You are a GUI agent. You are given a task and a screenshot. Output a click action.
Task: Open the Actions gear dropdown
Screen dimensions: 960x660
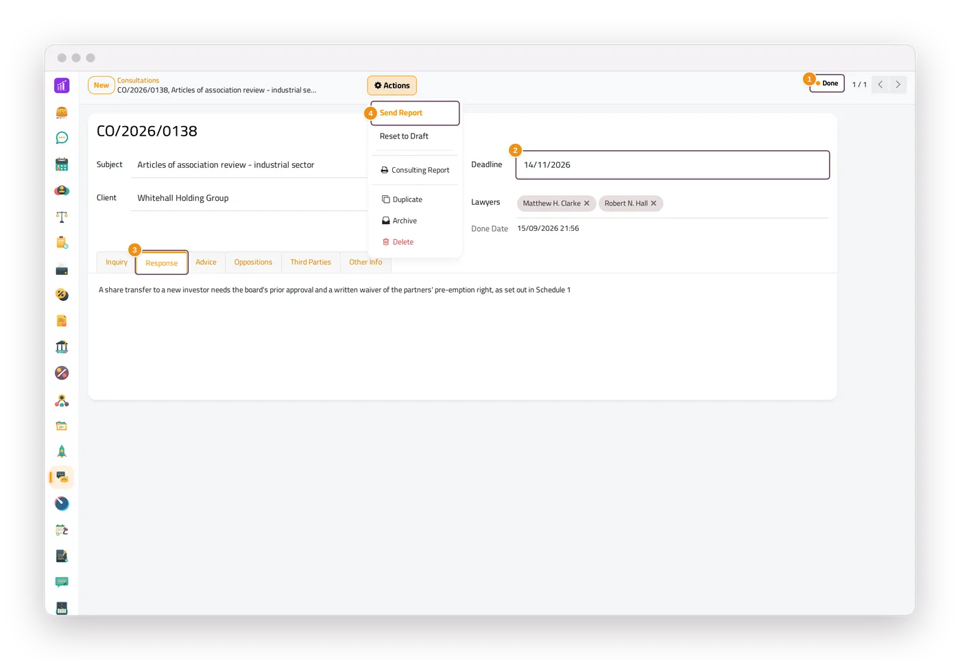click(x=392, y=86)
